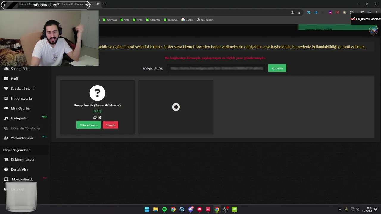This screenshot has height=214, width=381.
Task: Click the Twitch icon on Recep card
Action: [x=95, y=118]
